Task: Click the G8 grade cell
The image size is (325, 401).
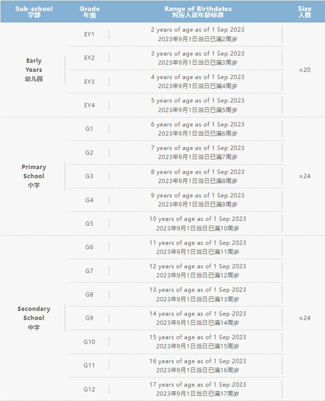Action: coord(89,294)
